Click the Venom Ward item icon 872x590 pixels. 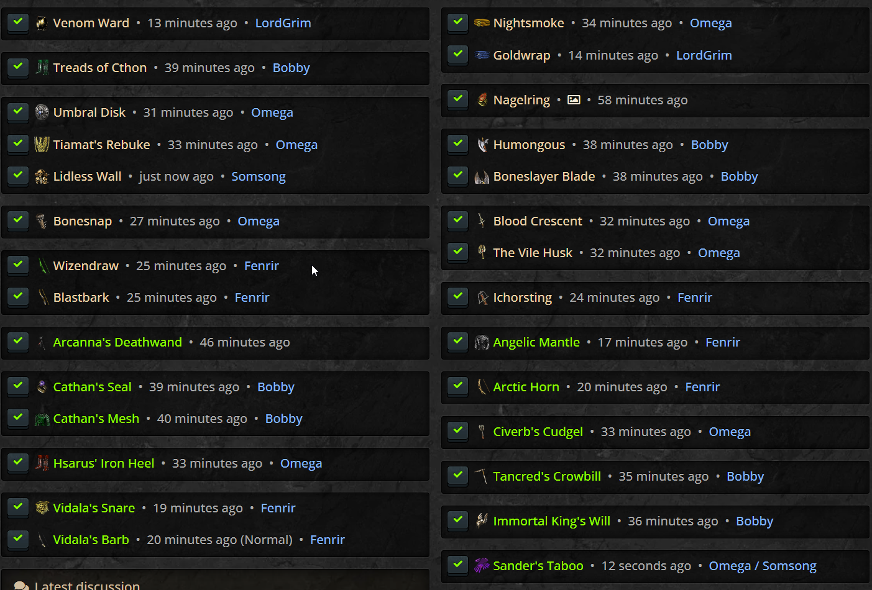[42, 24]
